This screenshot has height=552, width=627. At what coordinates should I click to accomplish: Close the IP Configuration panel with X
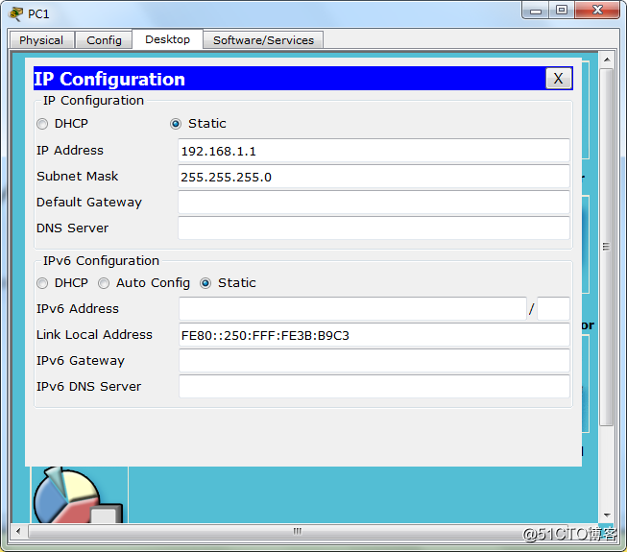click(558, 79)
